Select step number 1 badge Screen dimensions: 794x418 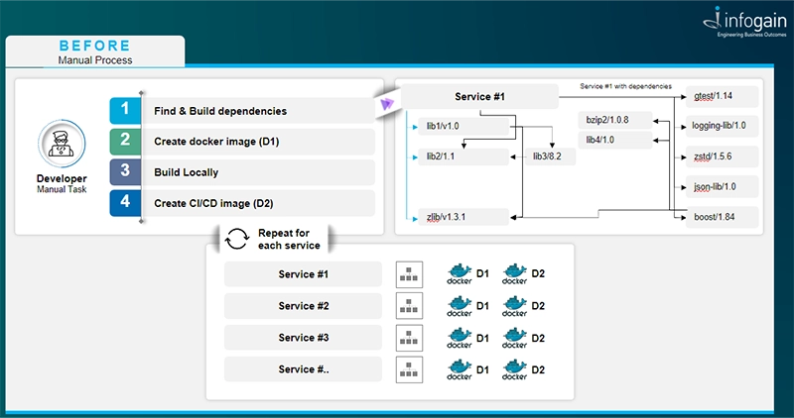(125, 111)
